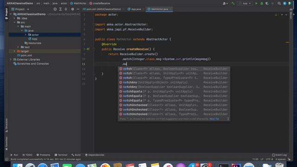This screenshot has width=297, height=167.
Task: Click MathActor breadcrumb in navigation bar
Action: (x=78, y=3)
